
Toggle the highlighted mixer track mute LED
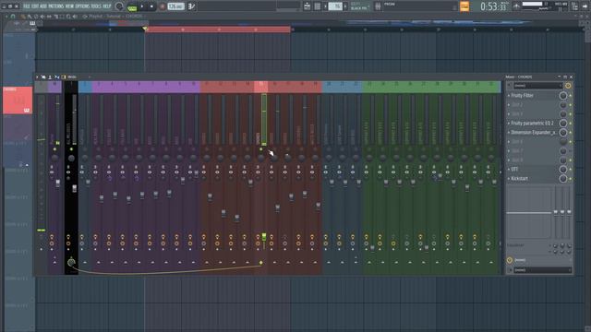coord(260,149)
